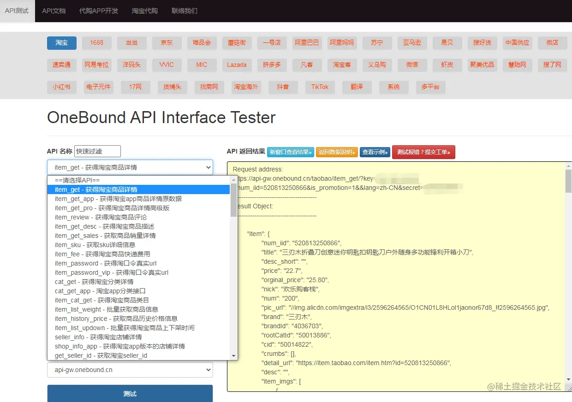
Task: Select the VVIC platform button
Action: 167,65
